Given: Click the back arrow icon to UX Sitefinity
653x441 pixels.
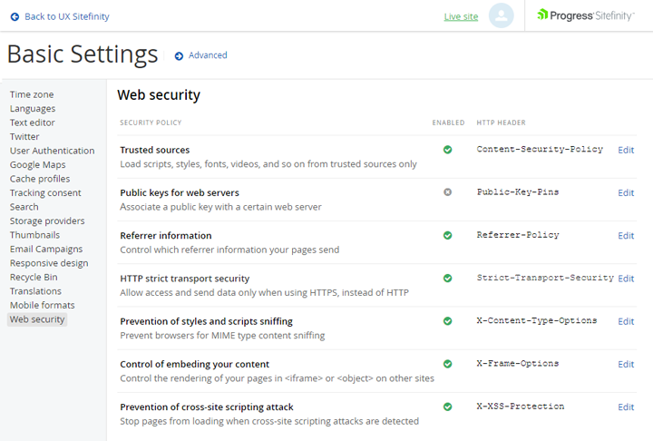Looking at the screenshot, I should pos(15,16).
